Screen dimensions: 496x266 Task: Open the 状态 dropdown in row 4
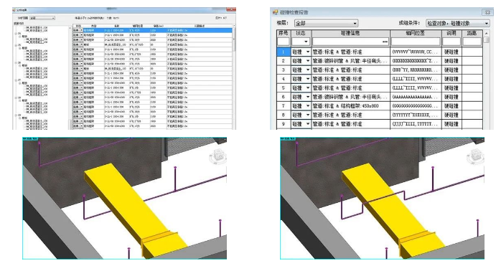point(307,79)
